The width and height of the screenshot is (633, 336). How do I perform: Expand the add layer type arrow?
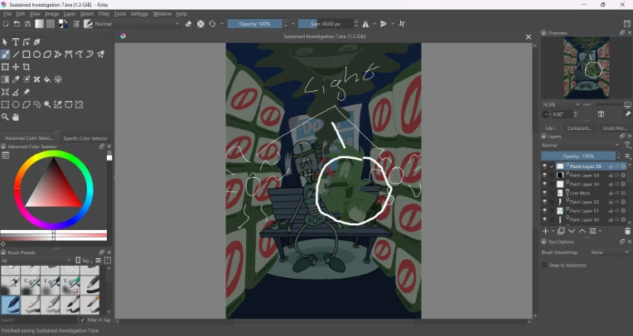tap(553, 231)
